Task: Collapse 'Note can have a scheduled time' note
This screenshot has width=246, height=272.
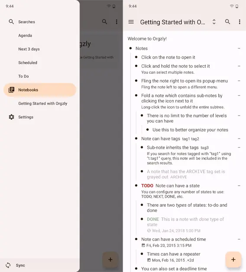Action: pos(239,239)
